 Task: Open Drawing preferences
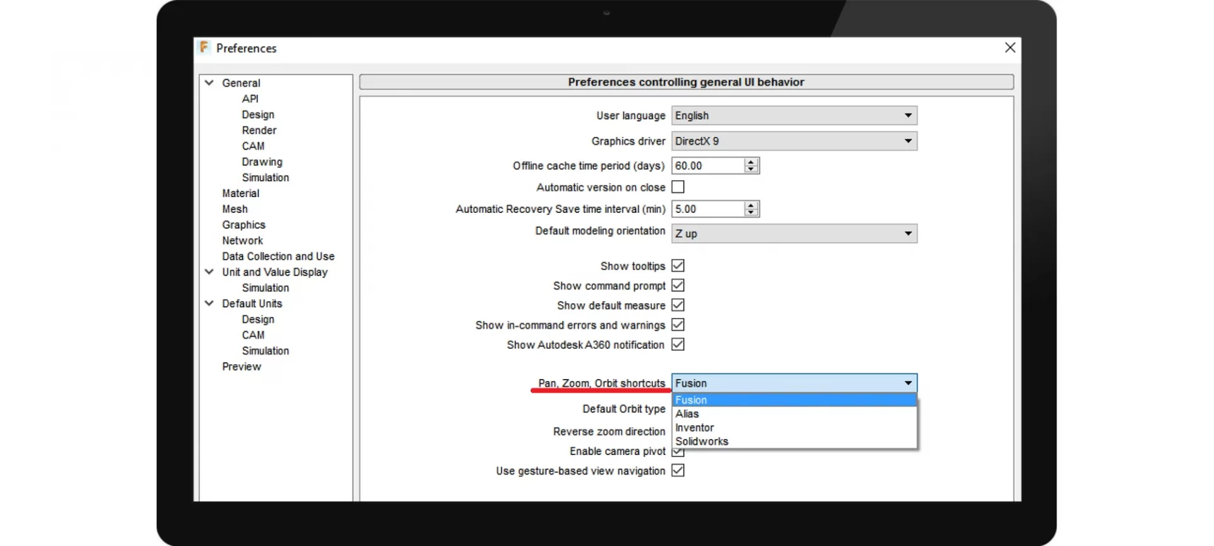pos(262,162)
